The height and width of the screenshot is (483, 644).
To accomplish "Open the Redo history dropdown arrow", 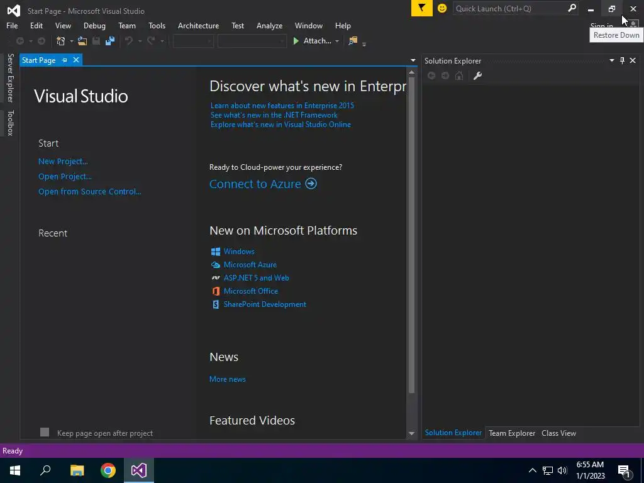I will point(162,41).
